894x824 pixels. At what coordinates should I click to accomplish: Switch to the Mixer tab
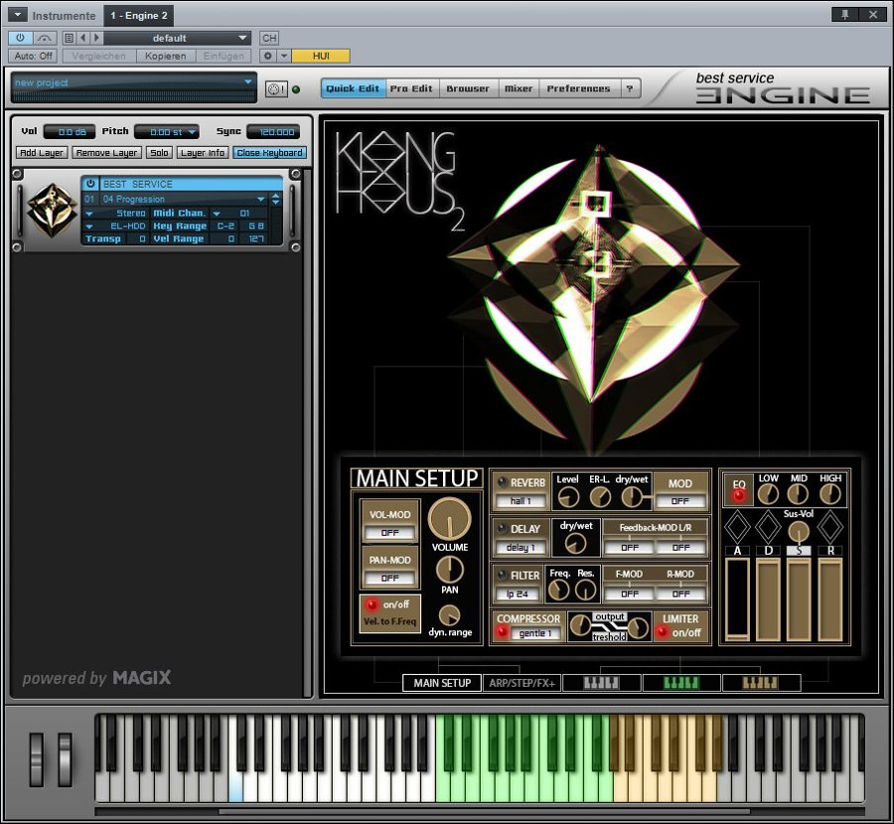[x=519, y=88]
